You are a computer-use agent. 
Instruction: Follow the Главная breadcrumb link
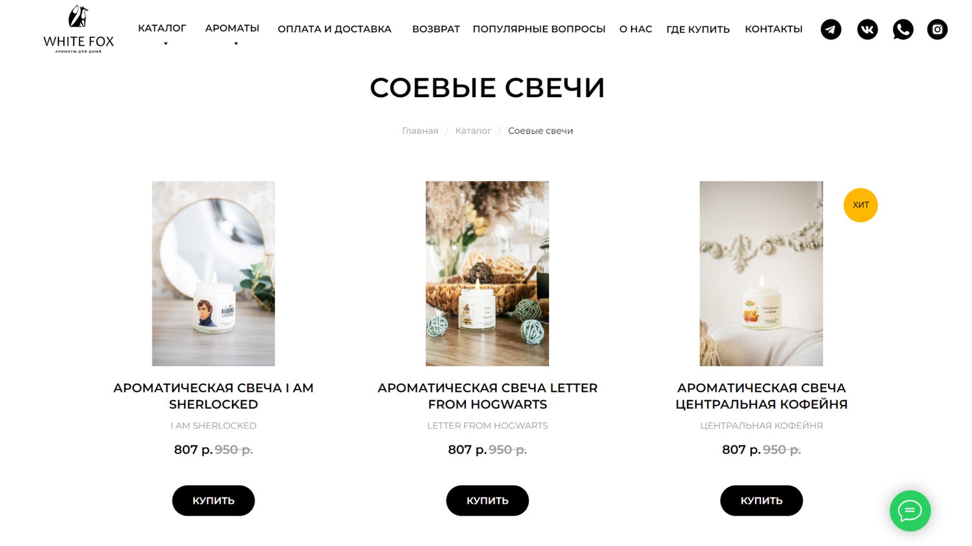coord(420,131)
